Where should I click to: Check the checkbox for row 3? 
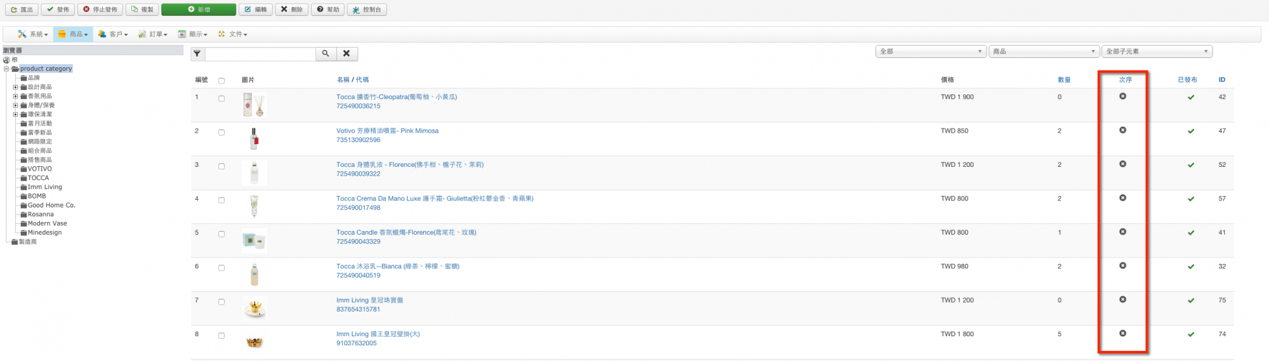[221, 166]
